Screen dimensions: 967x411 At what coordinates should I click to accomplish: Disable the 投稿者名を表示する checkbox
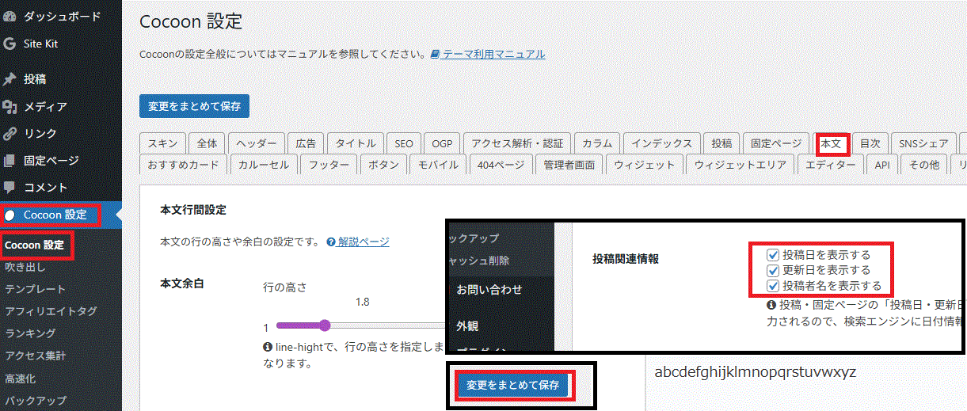(x=773, y=286)
